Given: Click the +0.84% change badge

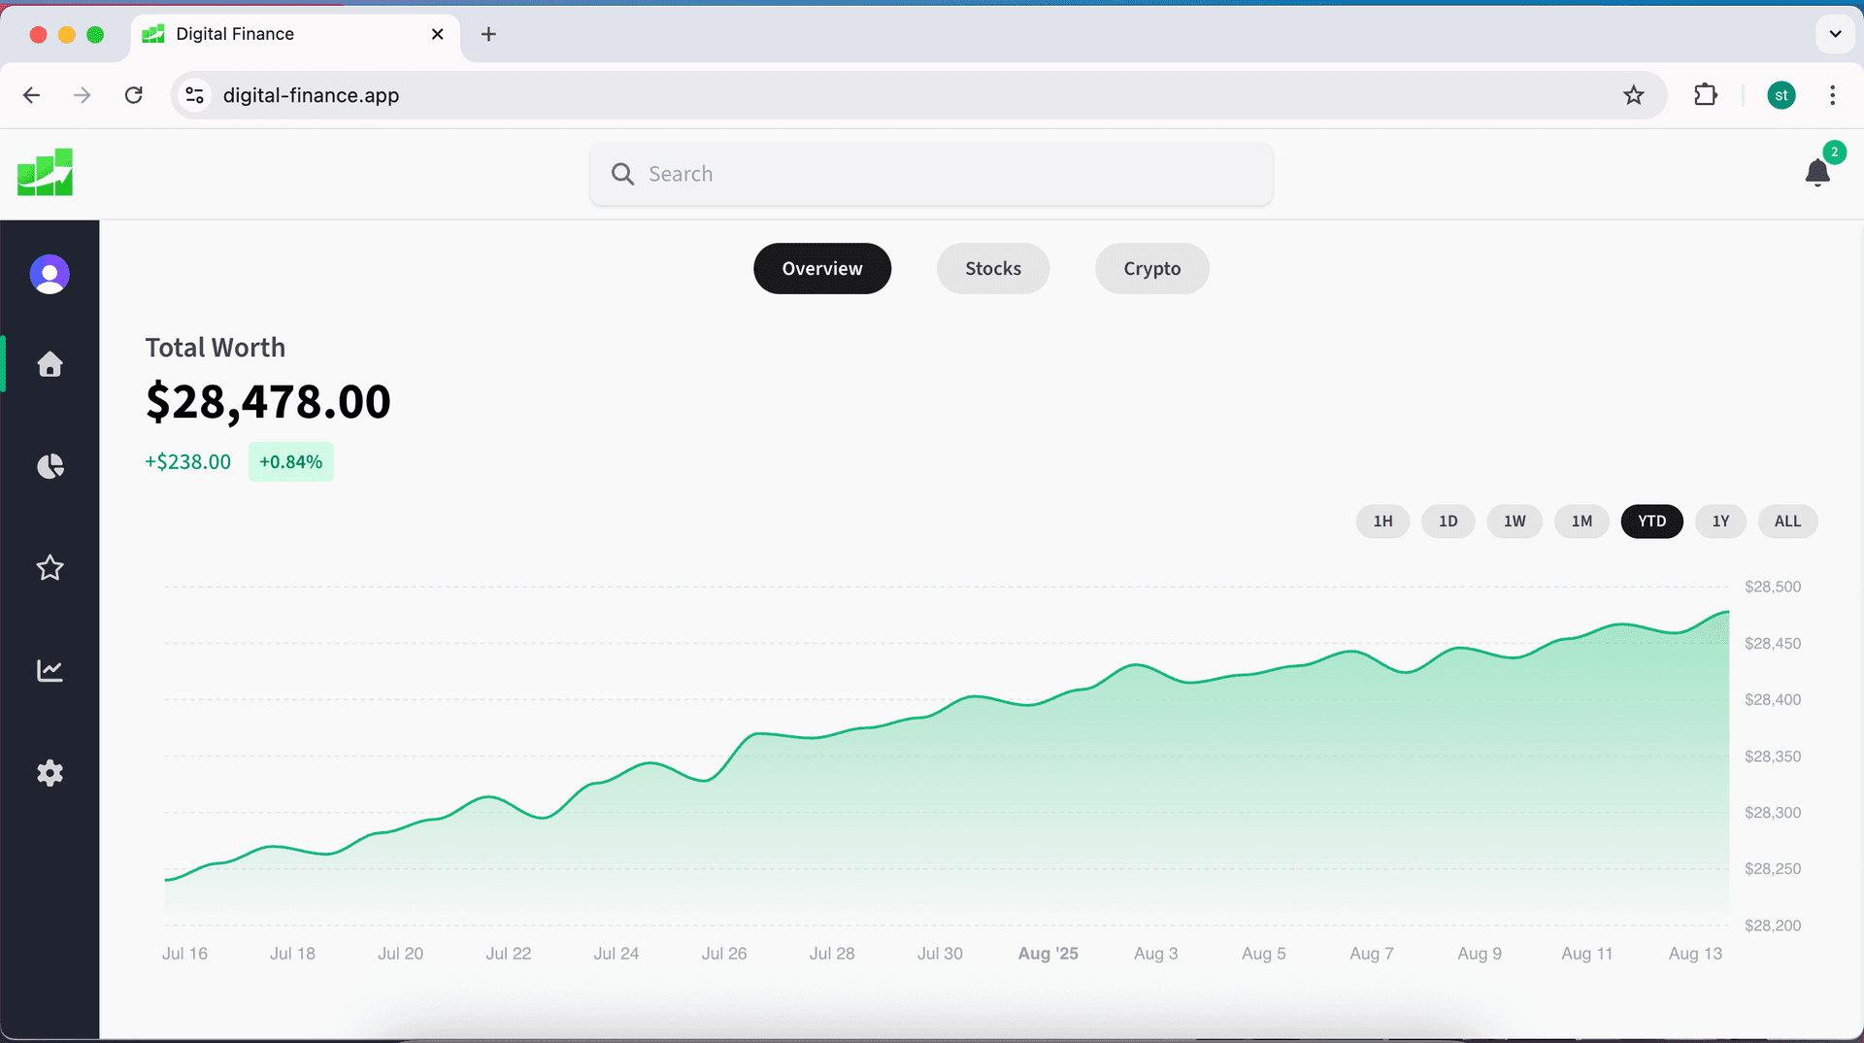Looking at the screenshot, I should [290, 462].
